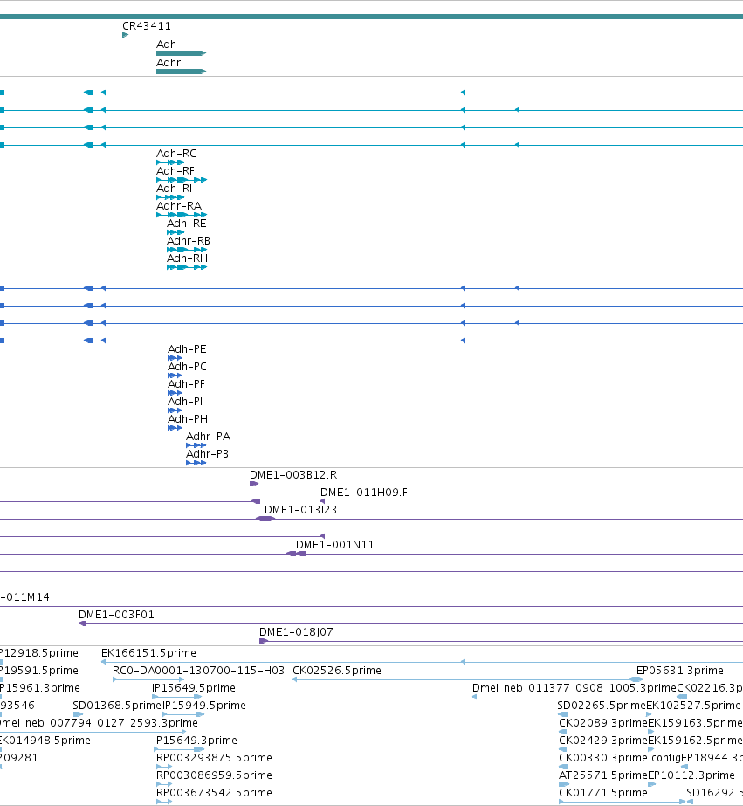Viewport: 743px width, 806px height.
Task: Select the Adhr-RA transcript label
Action: (179, 205)
